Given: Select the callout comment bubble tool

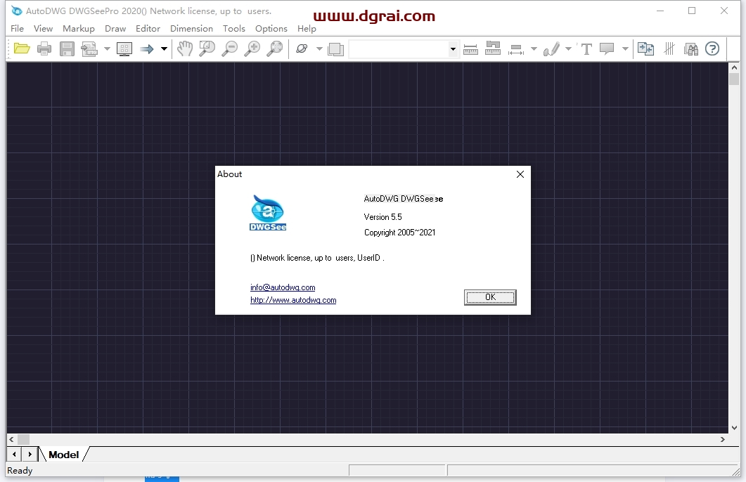Looking at the screenshot, I should coord(607,48).
